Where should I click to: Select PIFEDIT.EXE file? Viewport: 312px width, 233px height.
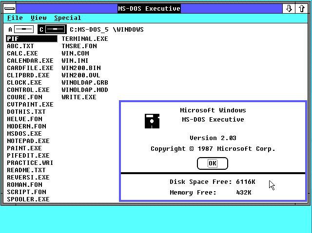click(28, 155)
